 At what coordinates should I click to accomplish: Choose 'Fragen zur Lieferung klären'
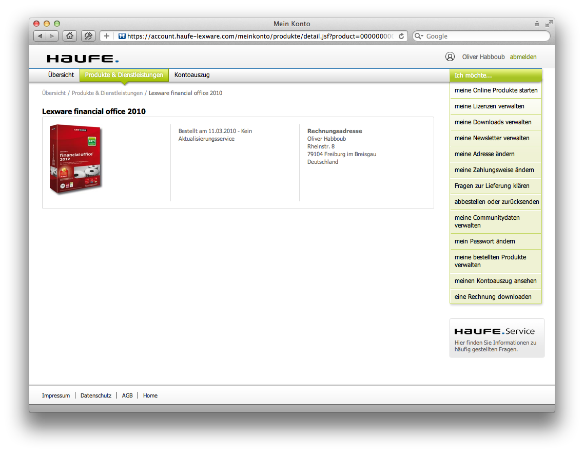(x=496, y=186)
